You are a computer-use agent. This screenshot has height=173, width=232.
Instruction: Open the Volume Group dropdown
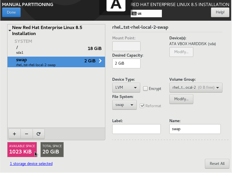coord(196,88)
